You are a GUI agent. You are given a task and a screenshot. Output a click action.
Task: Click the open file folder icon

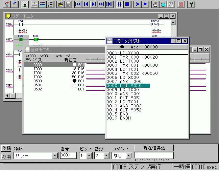pos(60,4)
